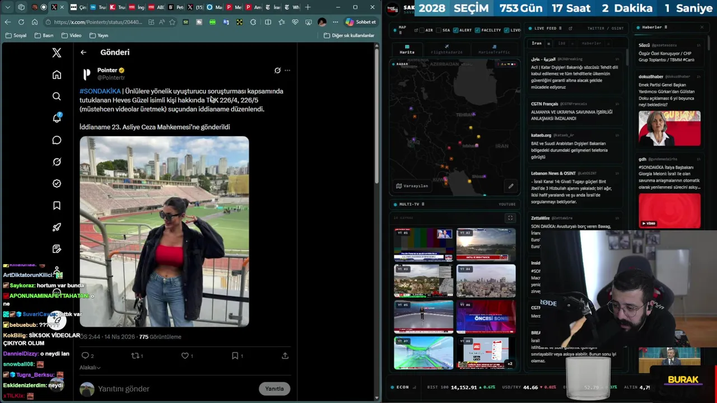Click the repost icon under the post

[x=134, y=355]
